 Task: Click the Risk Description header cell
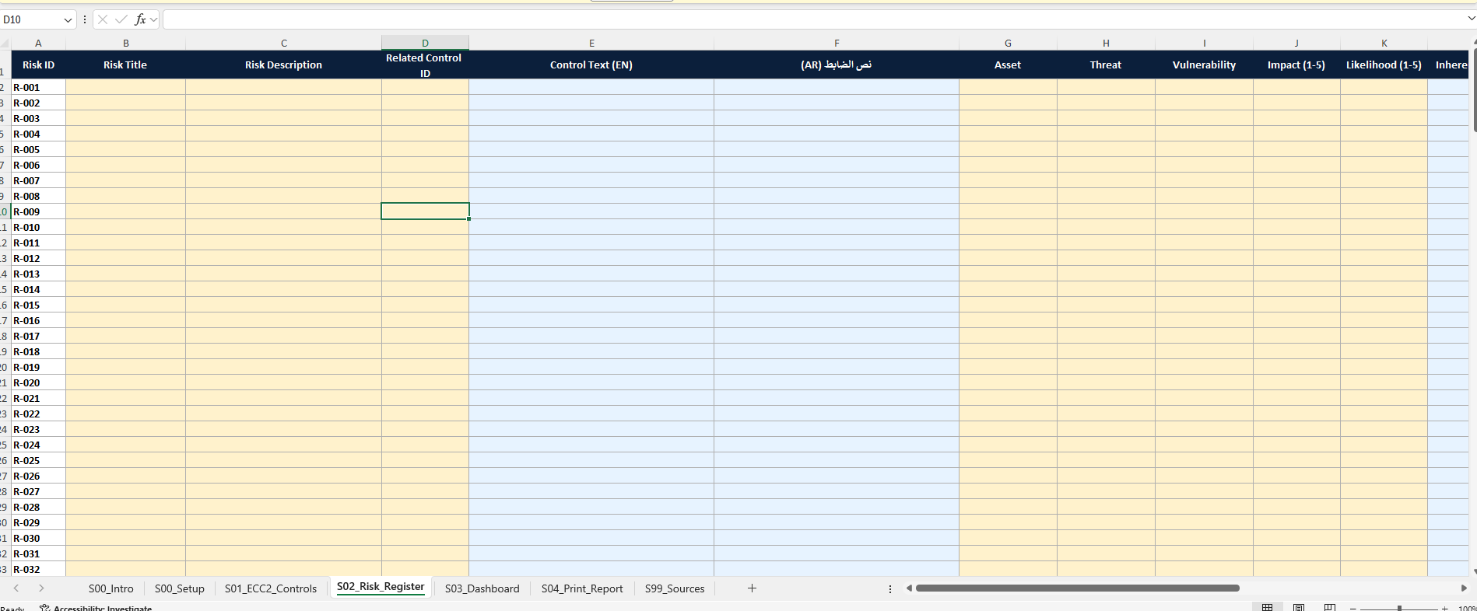pyautogui.click(x=283, y=65)
